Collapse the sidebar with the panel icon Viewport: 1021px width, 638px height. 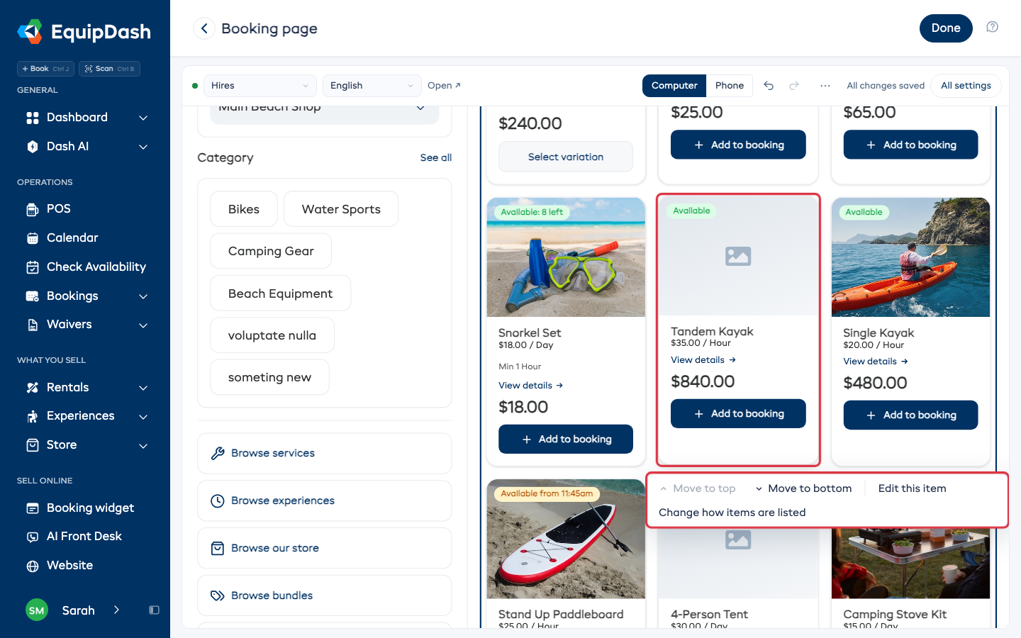pos(154,610)
